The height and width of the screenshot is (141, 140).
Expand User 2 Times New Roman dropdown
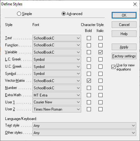[x=57, y=109]
